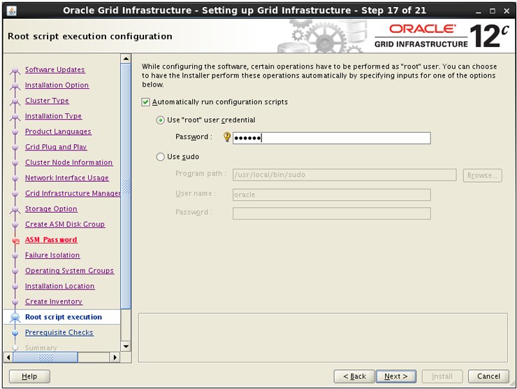The width and height of the screenshot is (517, 389).
Task: Click the Install button
Action: coord(442,376)
